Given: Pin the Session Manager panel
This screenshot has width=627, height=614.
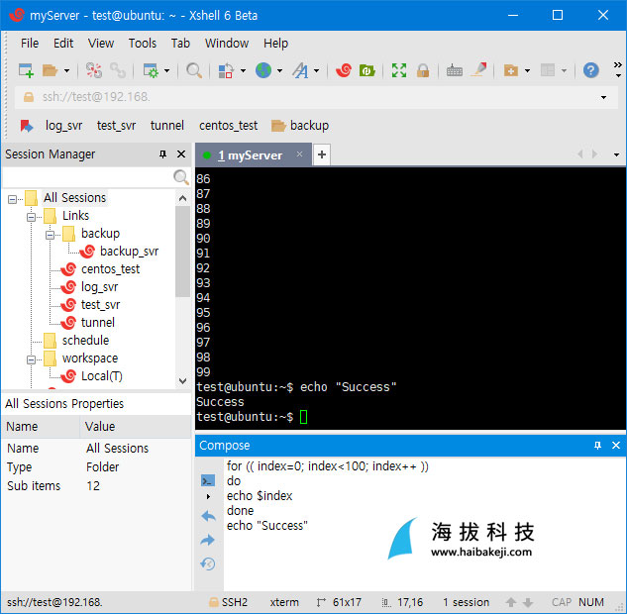Looking at the screenshot, I should coord(162,153).
